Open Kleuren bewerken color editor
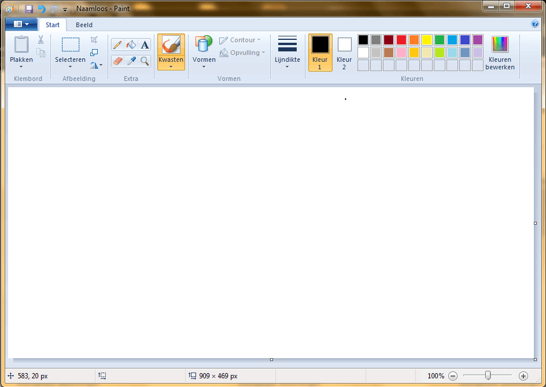Viewport: 546px width, 387px height. point(500,53)
